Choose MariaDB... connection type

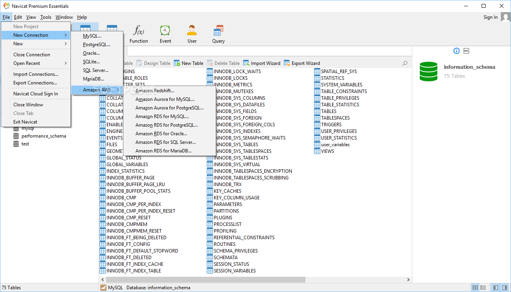pyautogui.click(x=97, y=79)
